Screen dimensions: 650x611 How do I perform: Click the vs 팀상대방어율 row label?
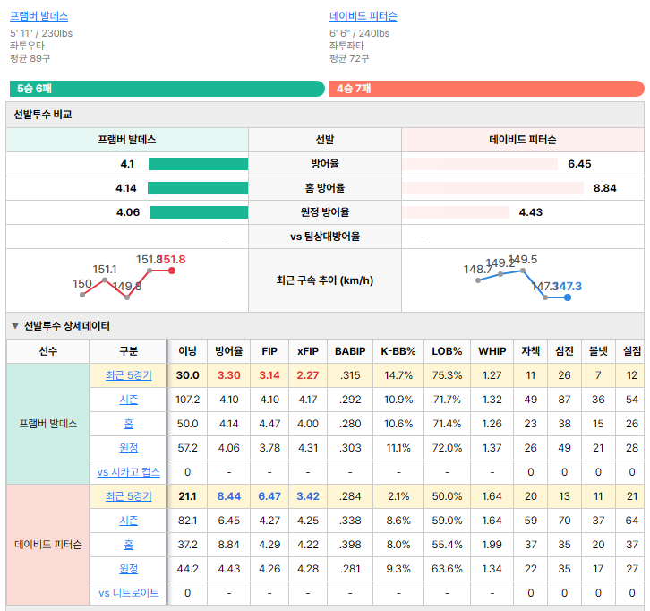325,237
